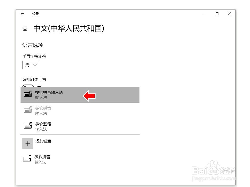250x187 pixels.
Task: Toggle the 识别斜体手写 switch
Action: [28, 86]
